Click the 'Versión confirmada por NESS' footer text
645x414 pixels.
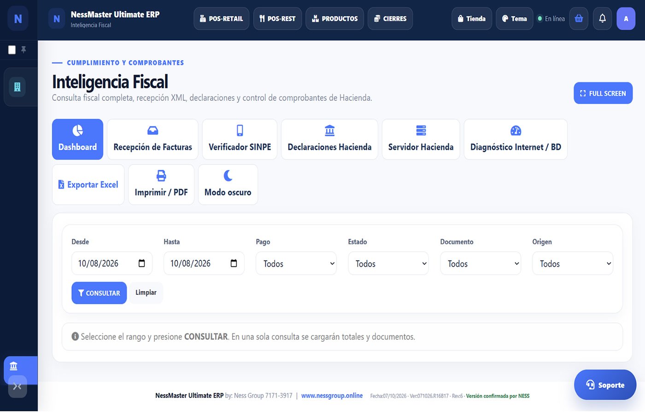[498, 396]
